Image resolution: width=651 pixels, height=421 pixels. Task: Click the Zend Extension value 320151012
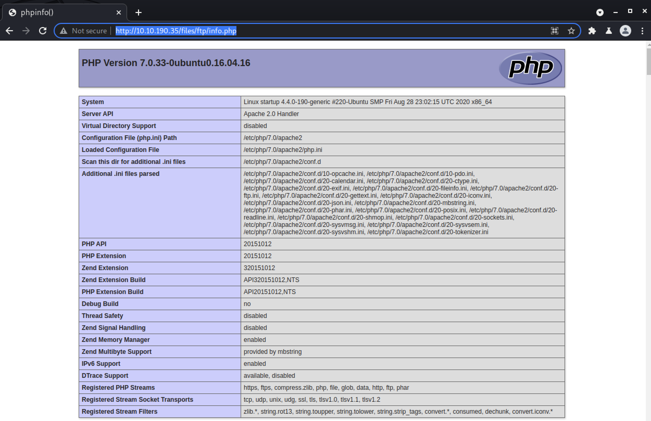259,269
